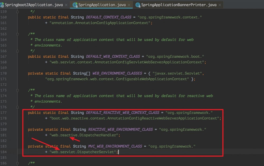The height and width of the screenshot is (166, 264).
Task: Close the SpringApplication.java editor tab
Action: tap(129, 4)
